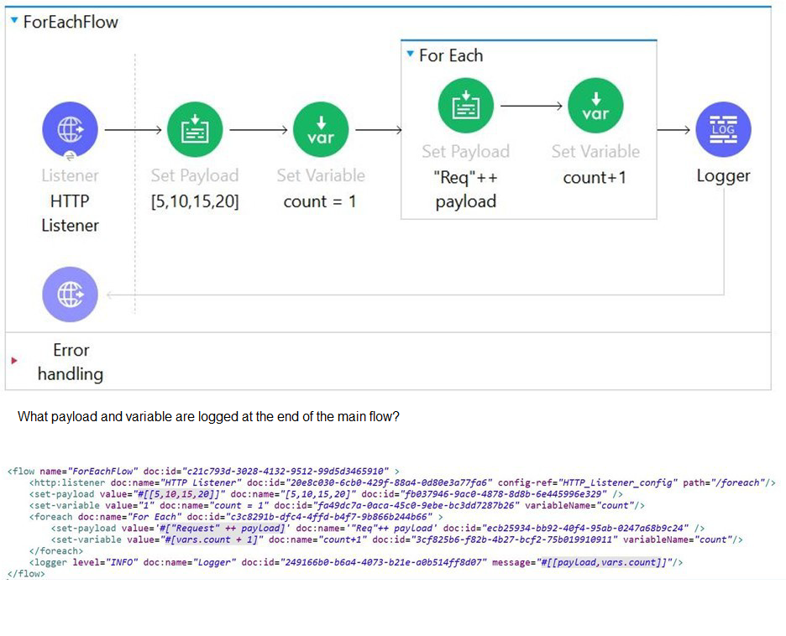Click the question text about logged payload

207,416
